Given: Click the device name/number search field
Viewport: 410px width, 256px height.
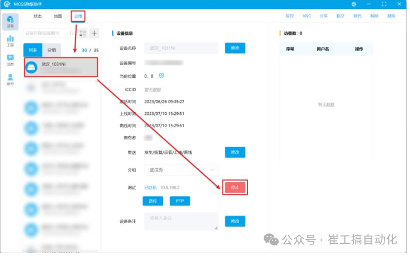Looking at the screenshot, I should (50, 33).
